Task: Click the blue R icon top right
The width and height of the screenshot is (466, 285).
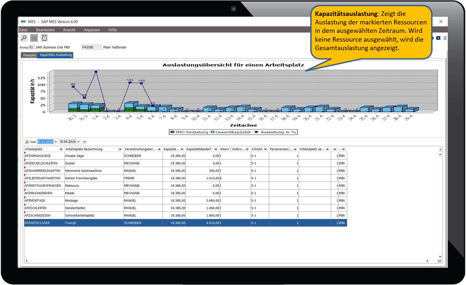Action: tap(438, 38)
